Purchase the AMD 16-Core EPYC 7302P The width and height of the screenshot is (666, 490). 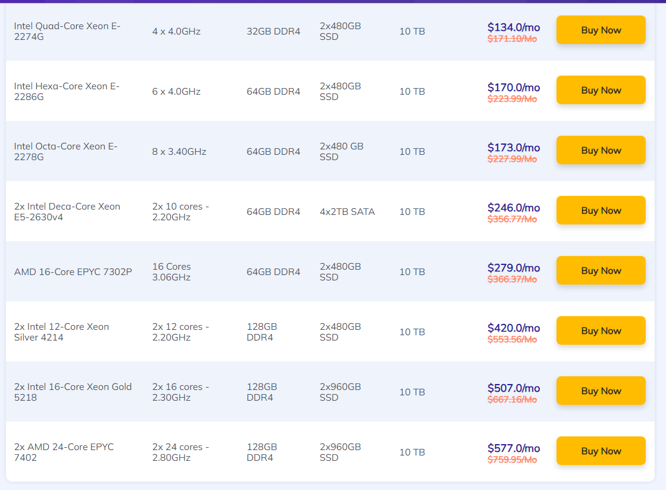point(601,271)
